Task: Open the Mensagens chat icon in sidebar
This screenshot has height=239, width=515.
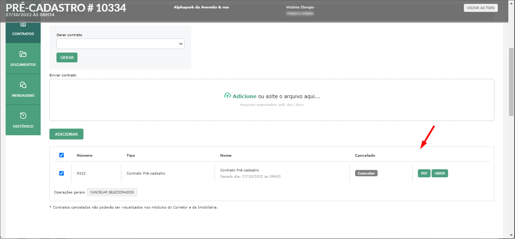Action: pos(23,85)
